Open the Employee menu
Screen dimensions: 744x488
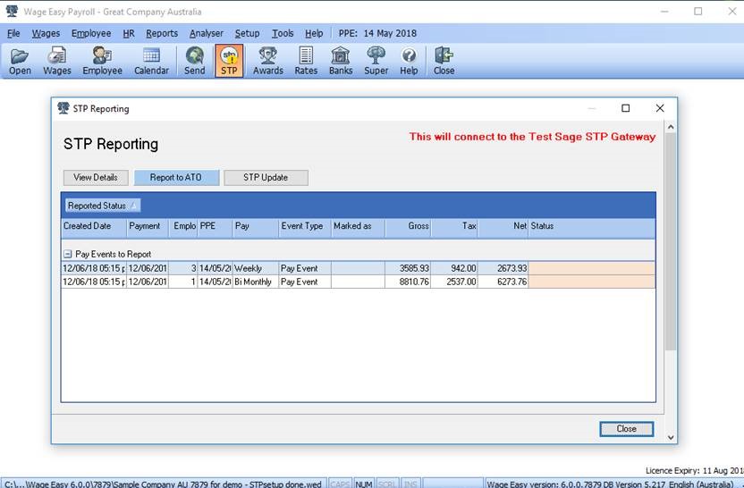pyautogui.click(x=91, y=34)
